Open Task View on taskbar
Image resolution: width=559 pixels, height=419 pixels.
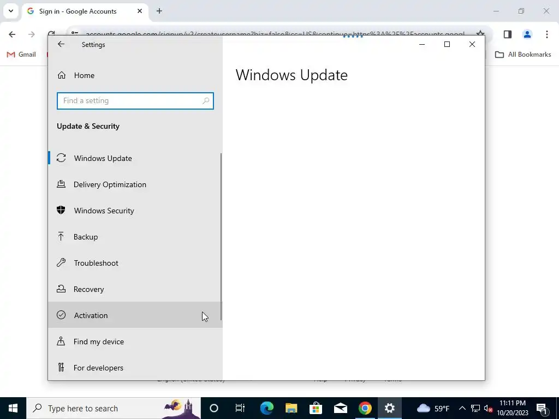click(x=240, y=408)
